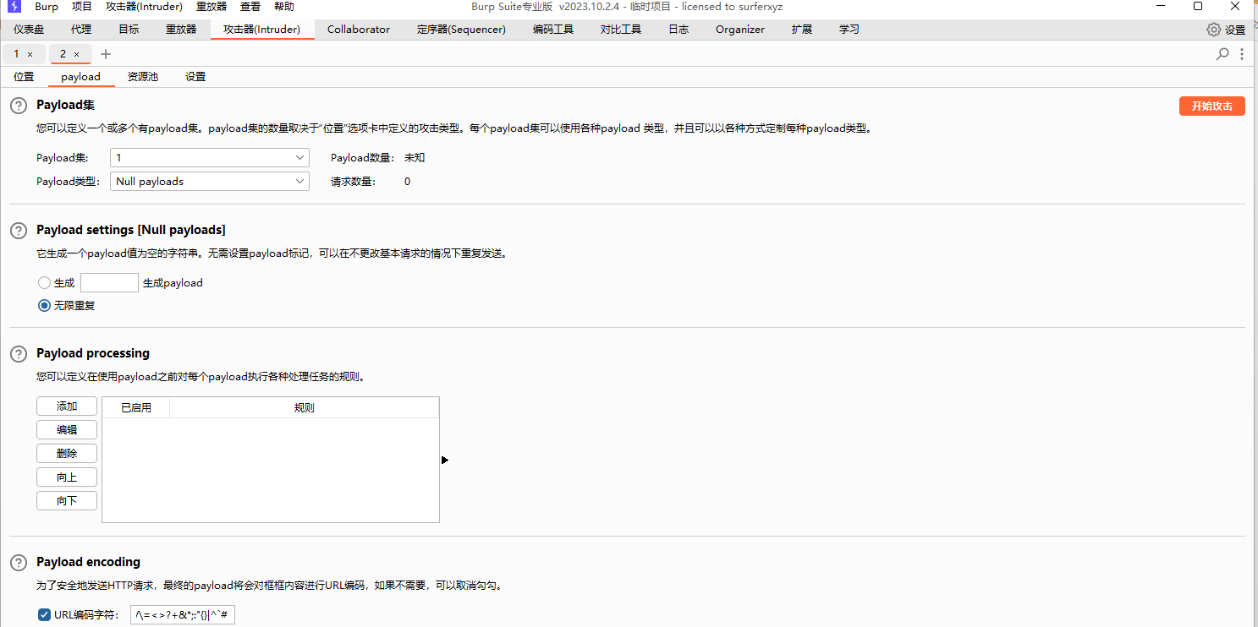
Task: Toggle the URL编码字符 checkbox
Action: [x=44, y=615]
